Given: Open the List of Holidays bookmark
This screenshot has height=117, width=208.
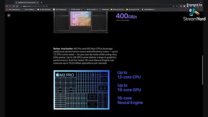Looking at the screenshot, I should (29, 9).
